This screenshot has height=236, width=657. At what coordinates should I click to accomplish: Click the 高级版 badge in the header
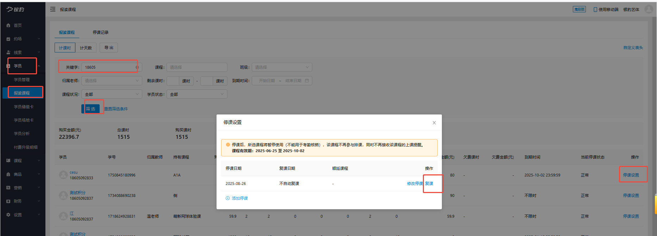pos(579,9)
